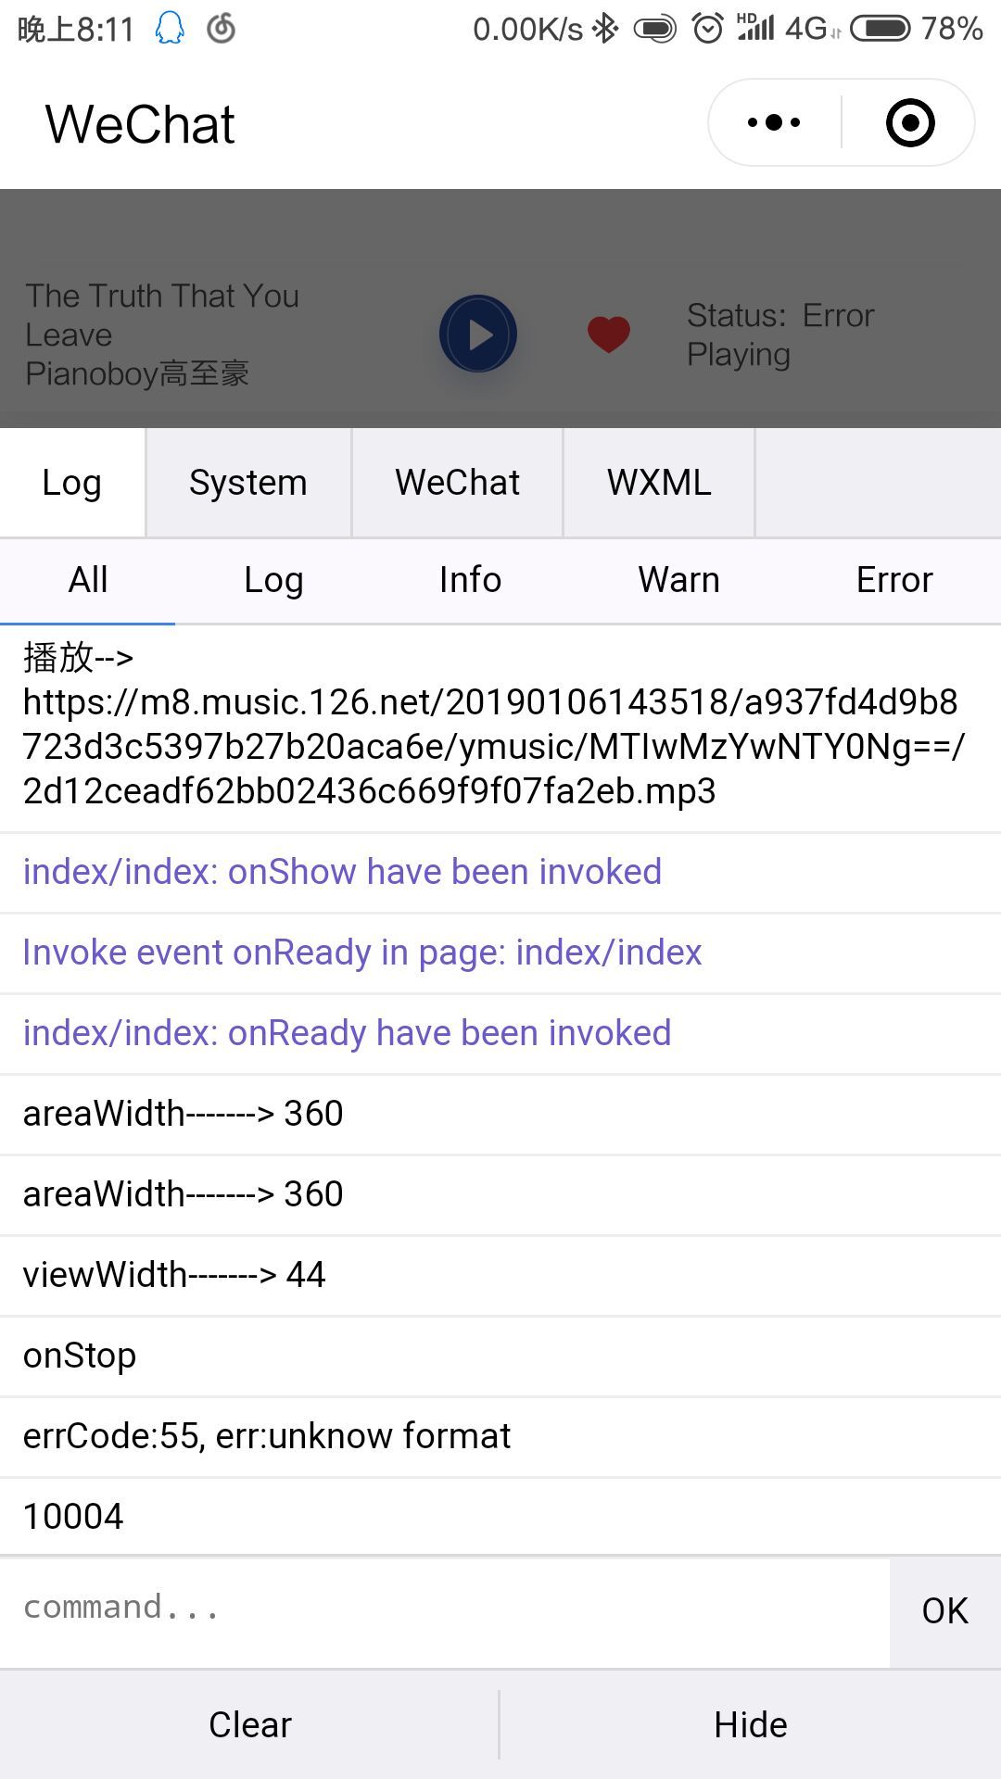
Task: Select the Log level filter
Action: pos(273,580)
